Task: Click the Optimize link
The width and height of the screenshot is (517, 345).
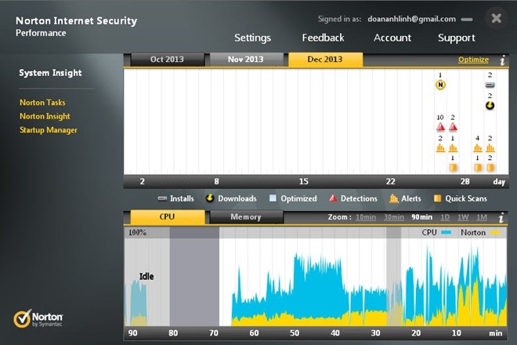Action: tap(473, 60)
